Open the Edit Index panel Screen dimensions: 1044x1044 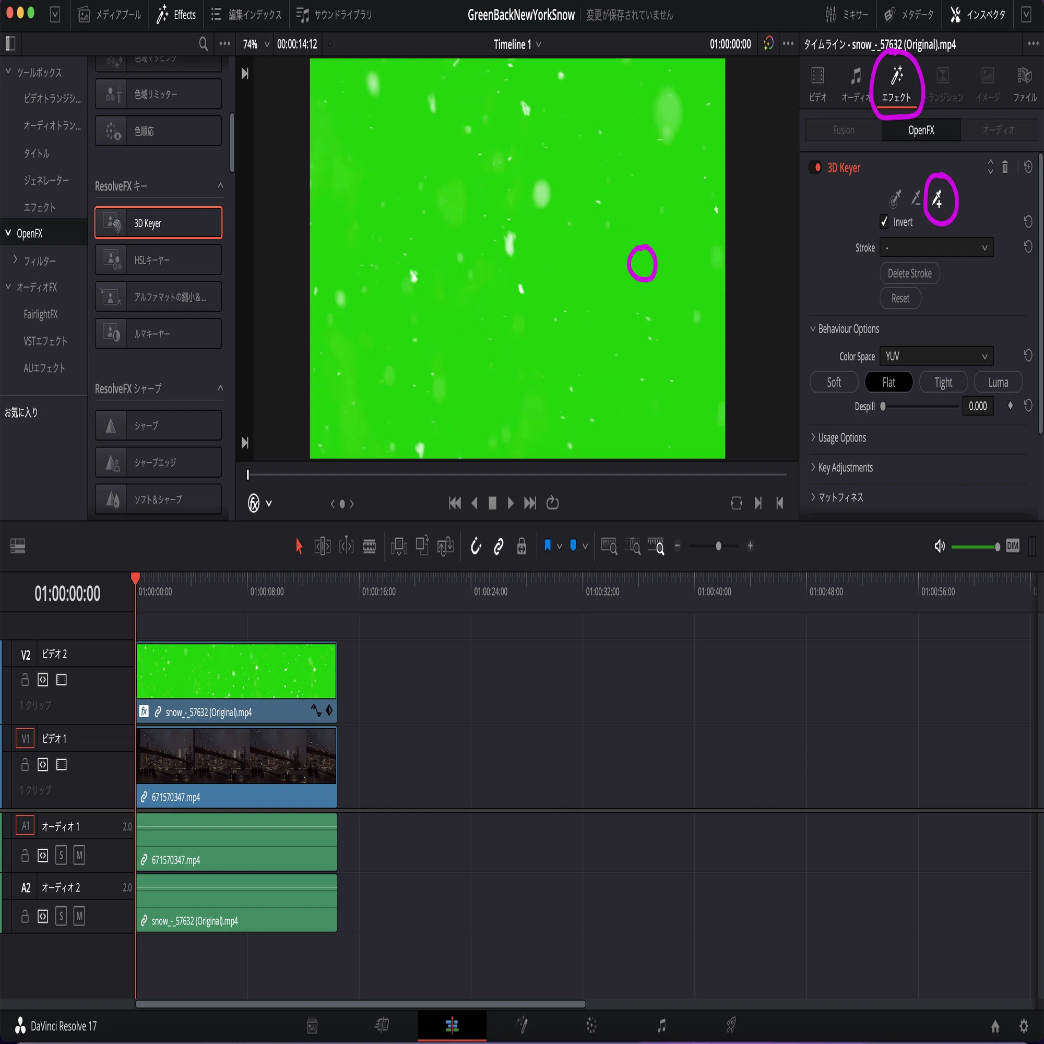pos(246,15)
